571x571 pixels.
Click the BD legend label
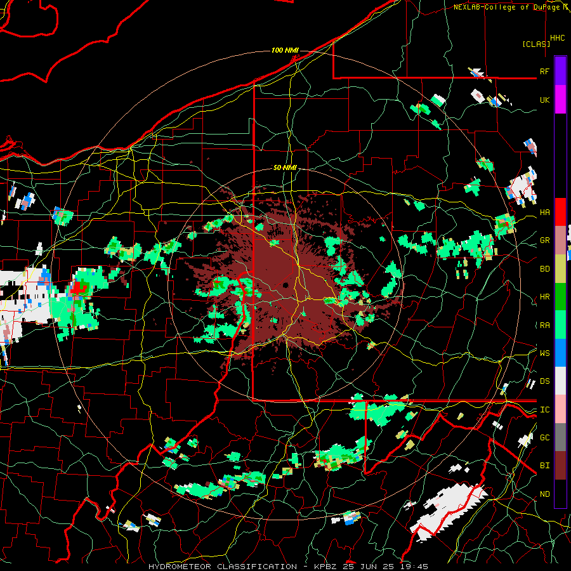545,269
